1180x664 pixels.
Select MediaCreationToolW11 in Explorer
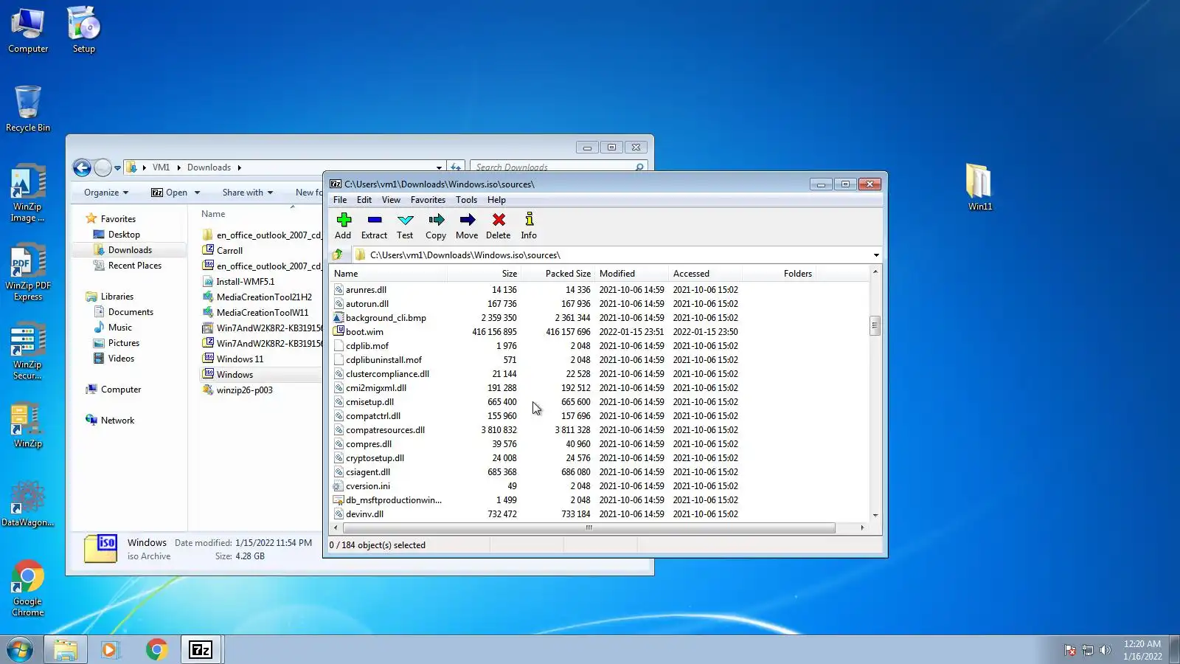coord(263,313)
